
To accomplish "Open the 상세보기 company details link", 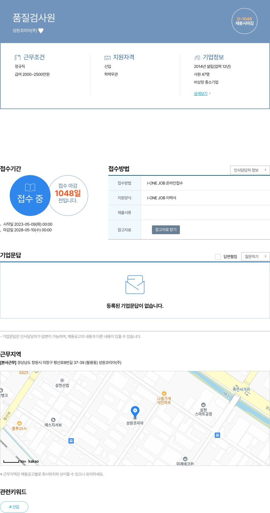I will pos(201,93).
